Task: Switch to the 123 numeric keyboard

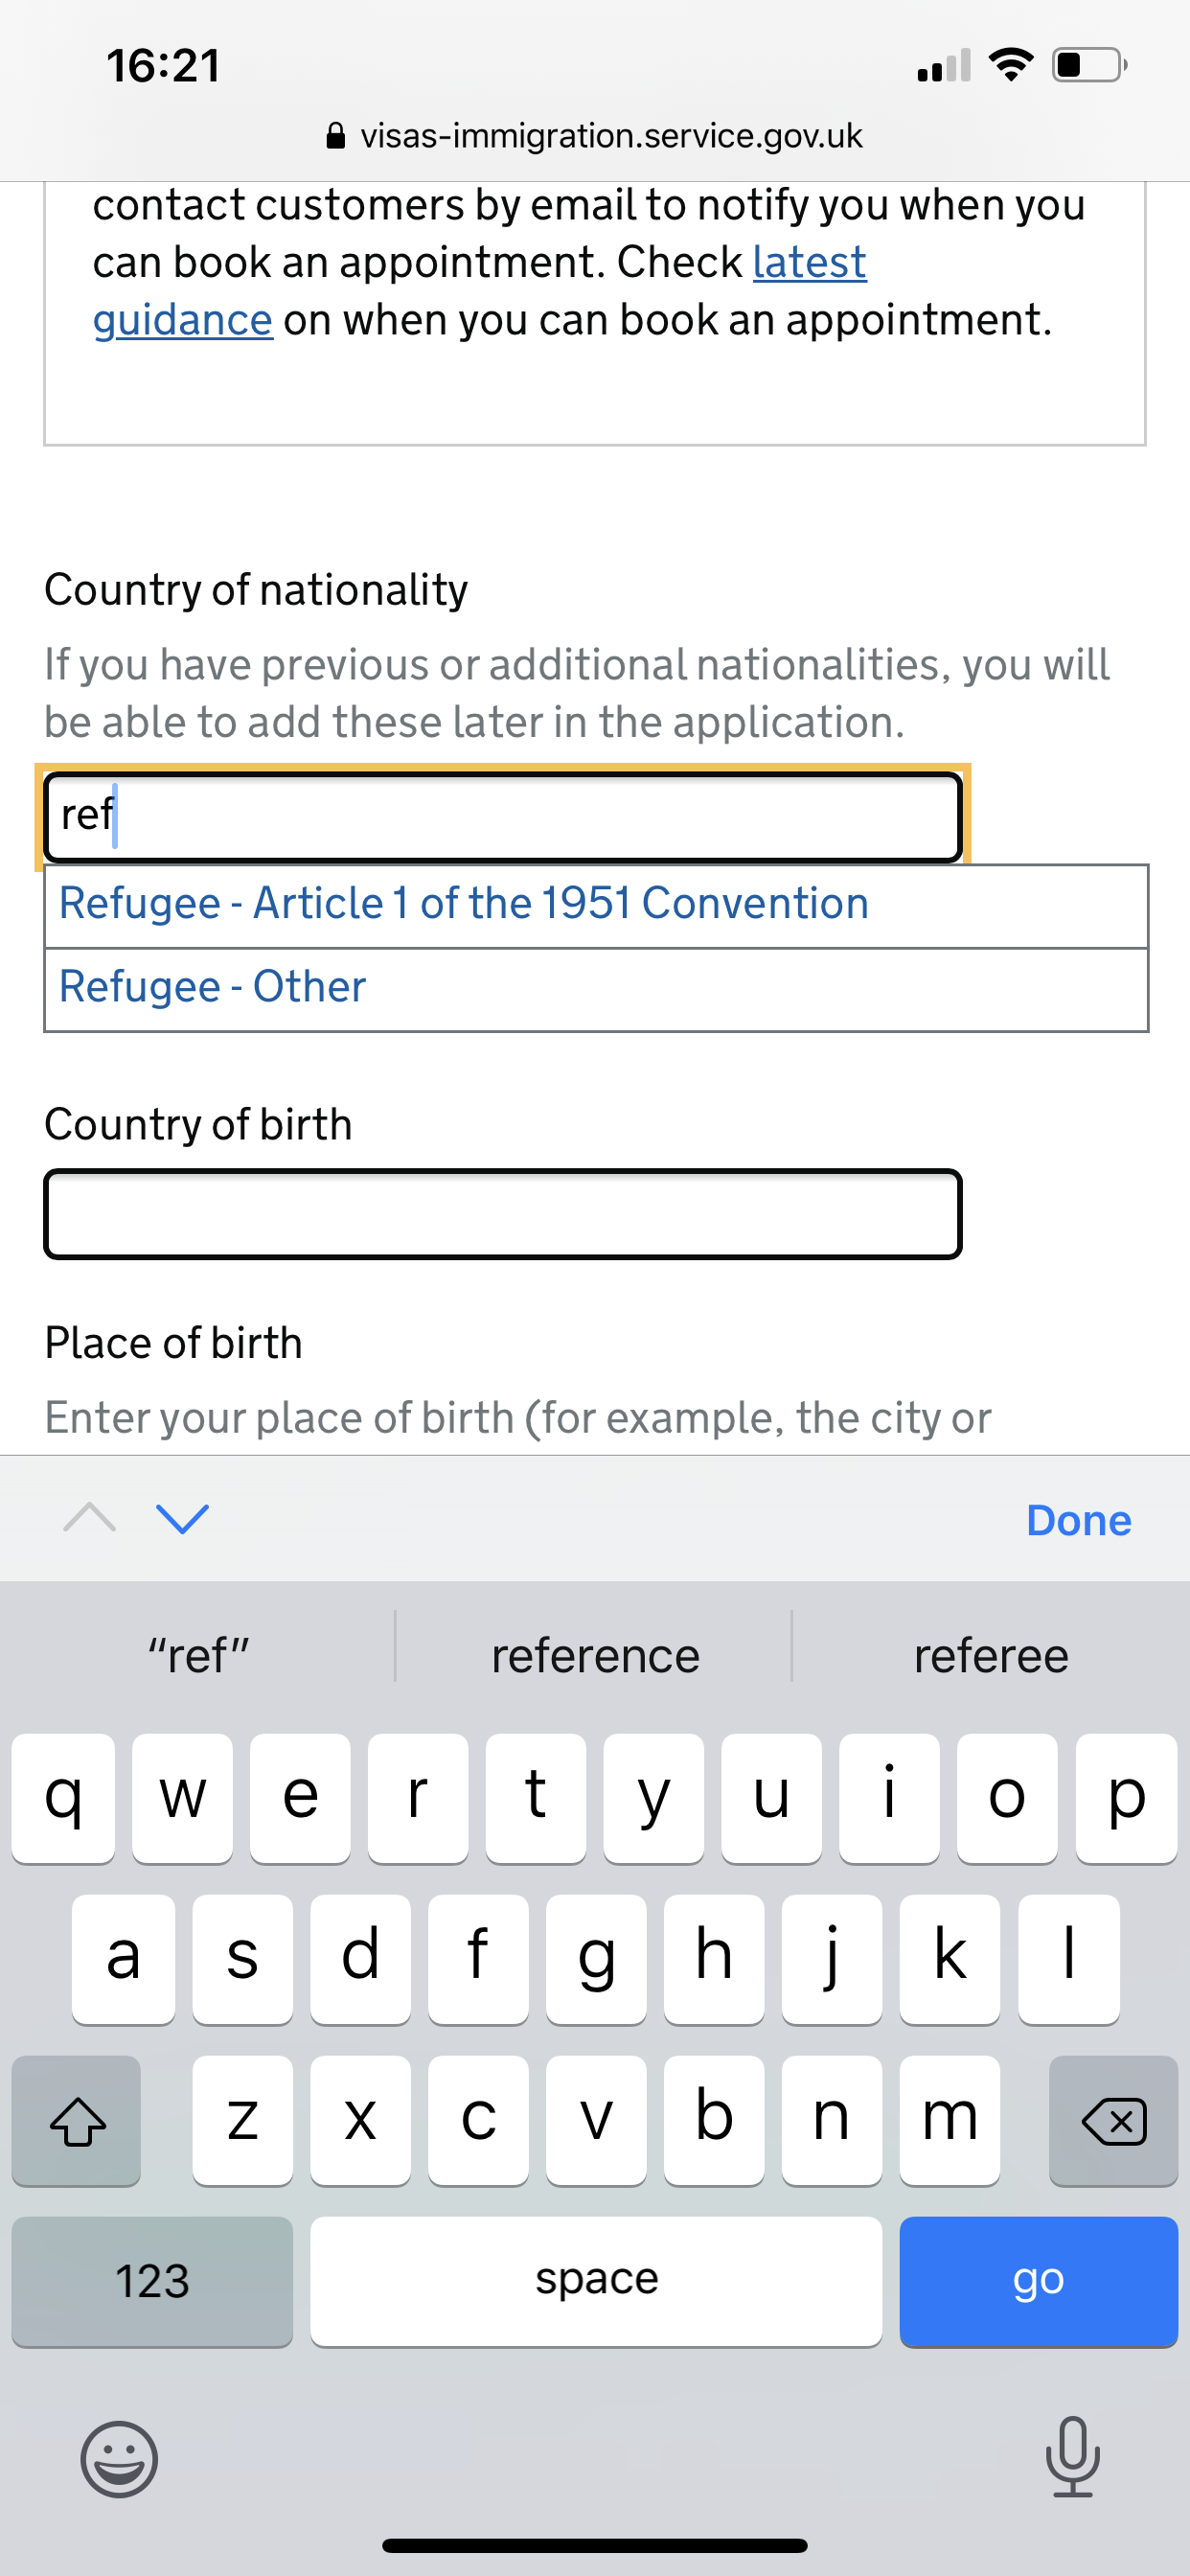Action: click(152, 2280)
